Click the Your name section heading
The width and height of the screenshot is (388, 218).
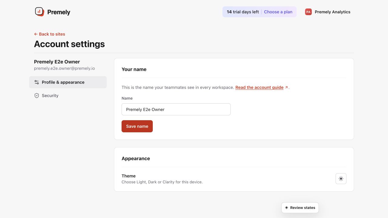[x=134, y=69]
